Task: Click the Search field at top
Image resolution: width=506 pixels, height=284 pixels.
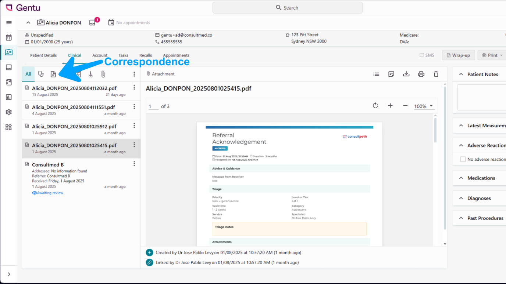Action: click(x=287, y=8)
